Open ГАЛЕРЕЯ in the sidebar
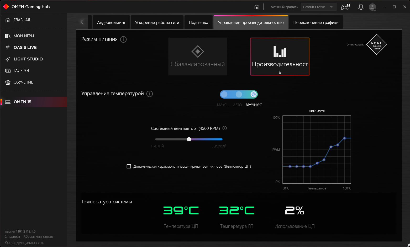 coord(34,71)
